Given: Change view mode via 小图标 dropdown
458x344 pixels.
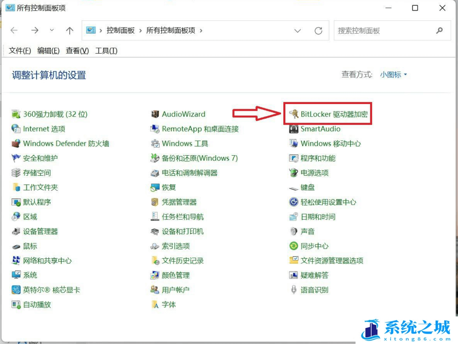Looking at the screenshot, I should [393, 74].
